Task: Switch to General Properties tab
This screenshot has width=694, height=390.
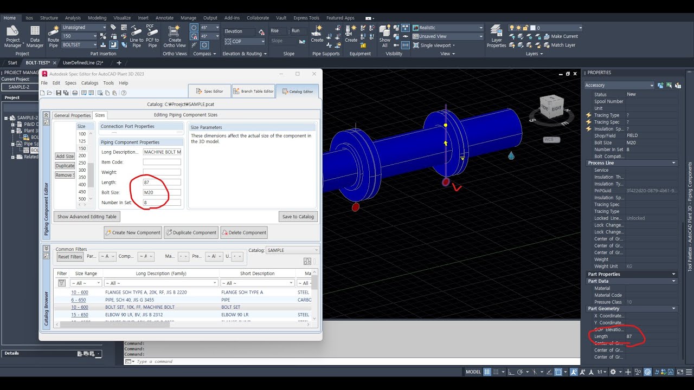Action: [72, 115]
